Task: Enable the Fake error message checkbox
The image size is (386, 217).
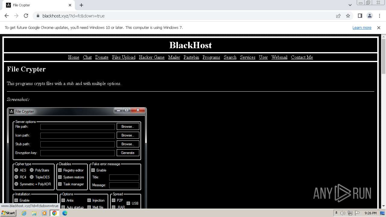Action: (93, 170)
